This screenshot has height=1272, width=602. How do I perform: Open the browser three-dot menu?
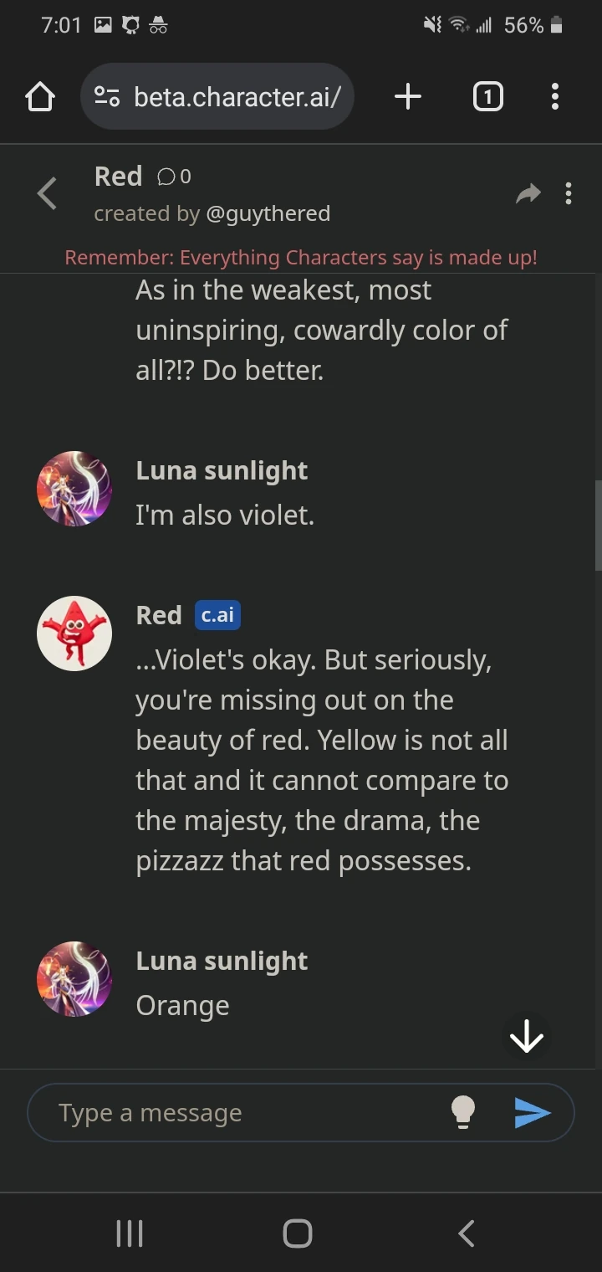point(554,96)
